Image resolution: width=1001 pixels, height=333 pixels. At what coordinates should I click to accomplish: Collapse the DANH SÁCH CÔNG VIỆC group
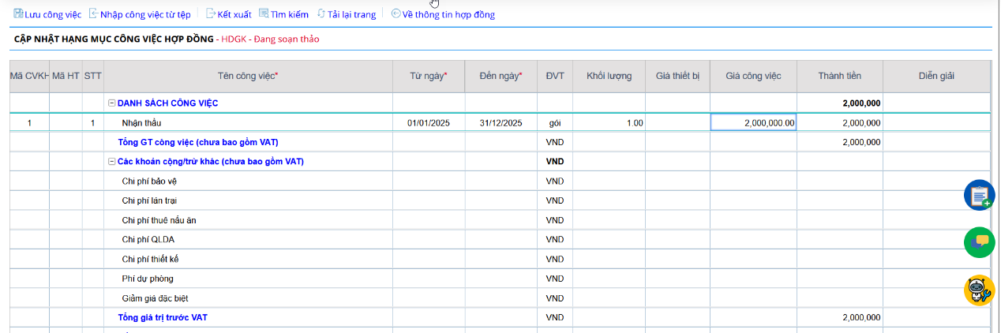pos(112,103)
